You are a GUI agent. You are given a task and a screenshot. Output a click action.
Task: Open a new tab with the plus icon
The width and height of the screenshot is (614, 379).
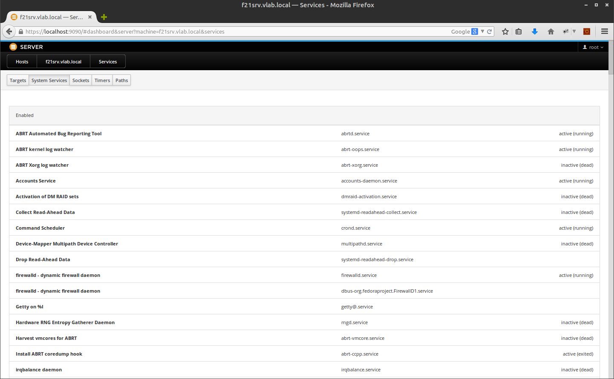point(104,17)
